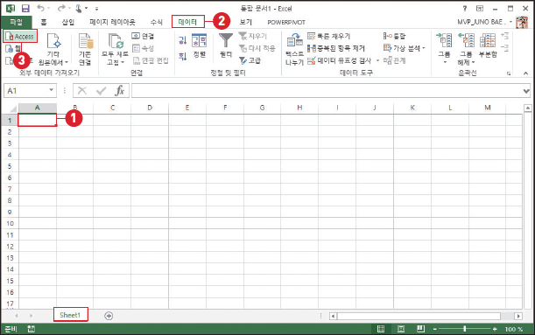Open 고급 (Advanced) filter
The width and height of the screenshot is (535, 335).
[x=250, y=60]
